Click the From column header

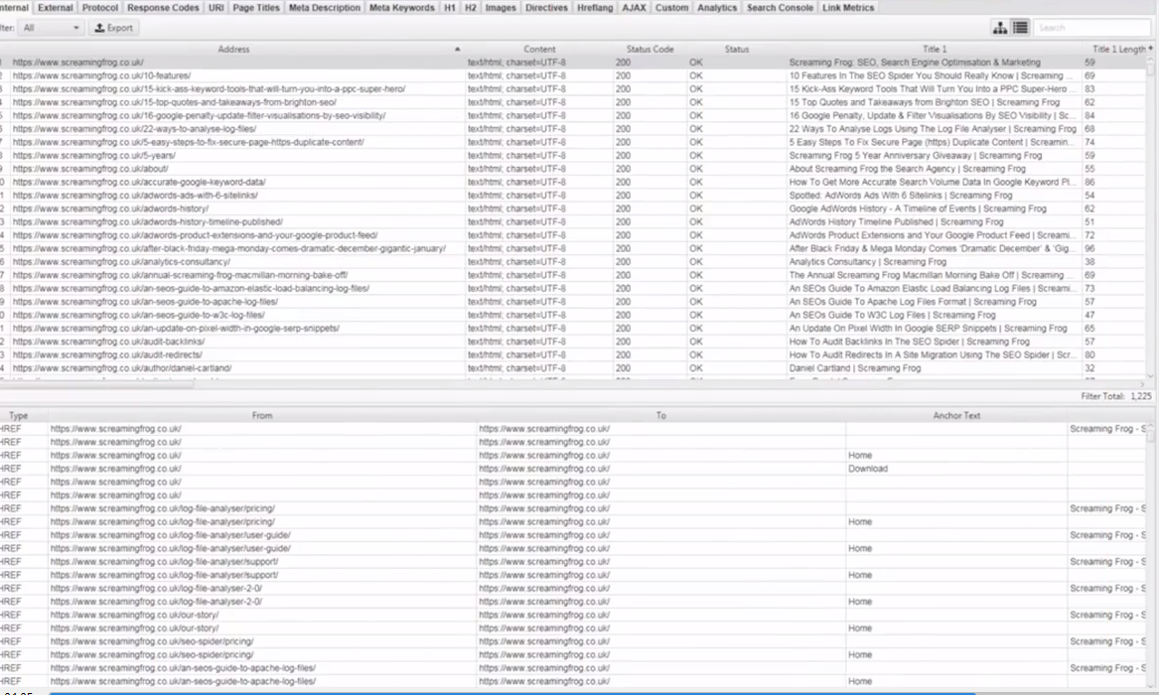click(x=261, y=415)
